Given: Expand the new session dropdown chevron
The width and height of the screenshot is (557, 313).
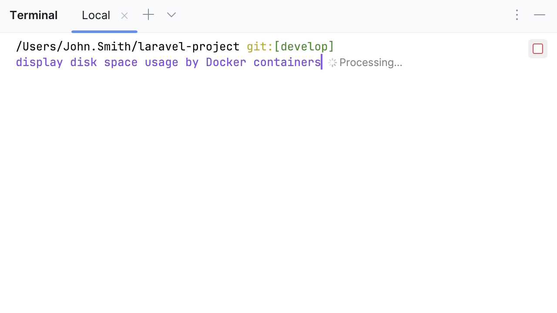Looking at the screenshot, I should pyautogui.click(x=171, y=15).
